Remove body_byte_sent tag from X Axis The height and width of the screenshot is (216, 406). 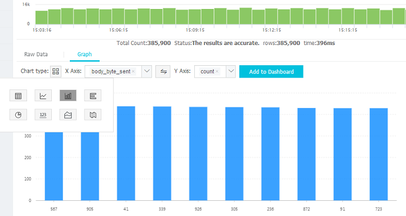pos(133,71)
